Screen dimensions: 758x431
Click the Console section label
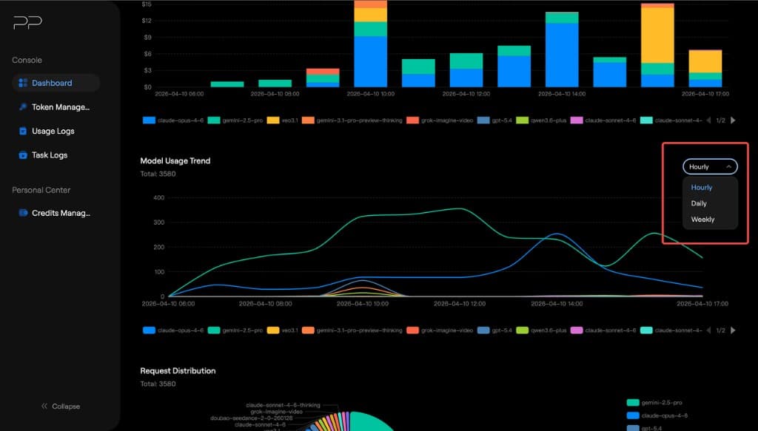tap(27, 60)
